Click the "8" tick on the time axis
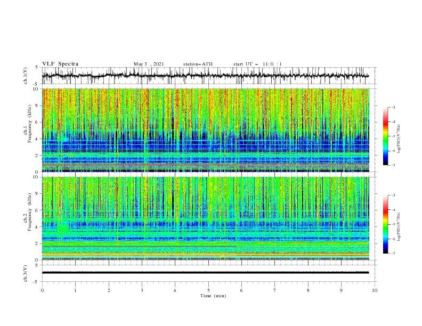Screen dimensions: 422x326 click(308, 290)
